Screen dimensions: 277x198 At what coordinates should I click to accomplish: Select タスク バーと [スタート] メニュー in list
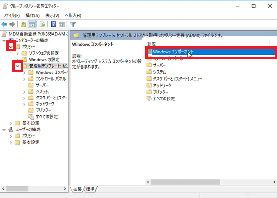(x=177, y=79)
